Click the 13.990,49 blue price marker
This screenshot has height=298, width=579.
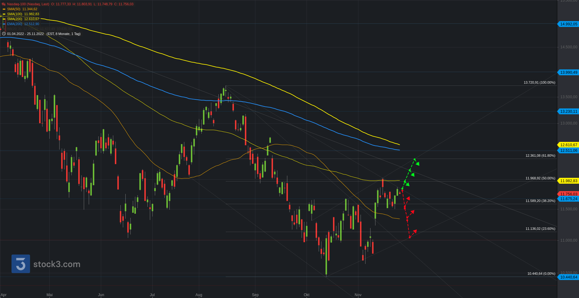point(568,72)
